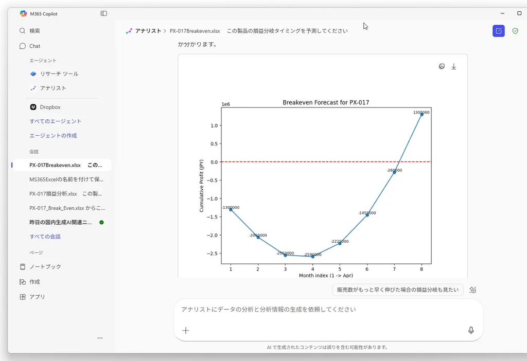Open the PX-017損益分析.xlsx conversation

pos(65,194)
